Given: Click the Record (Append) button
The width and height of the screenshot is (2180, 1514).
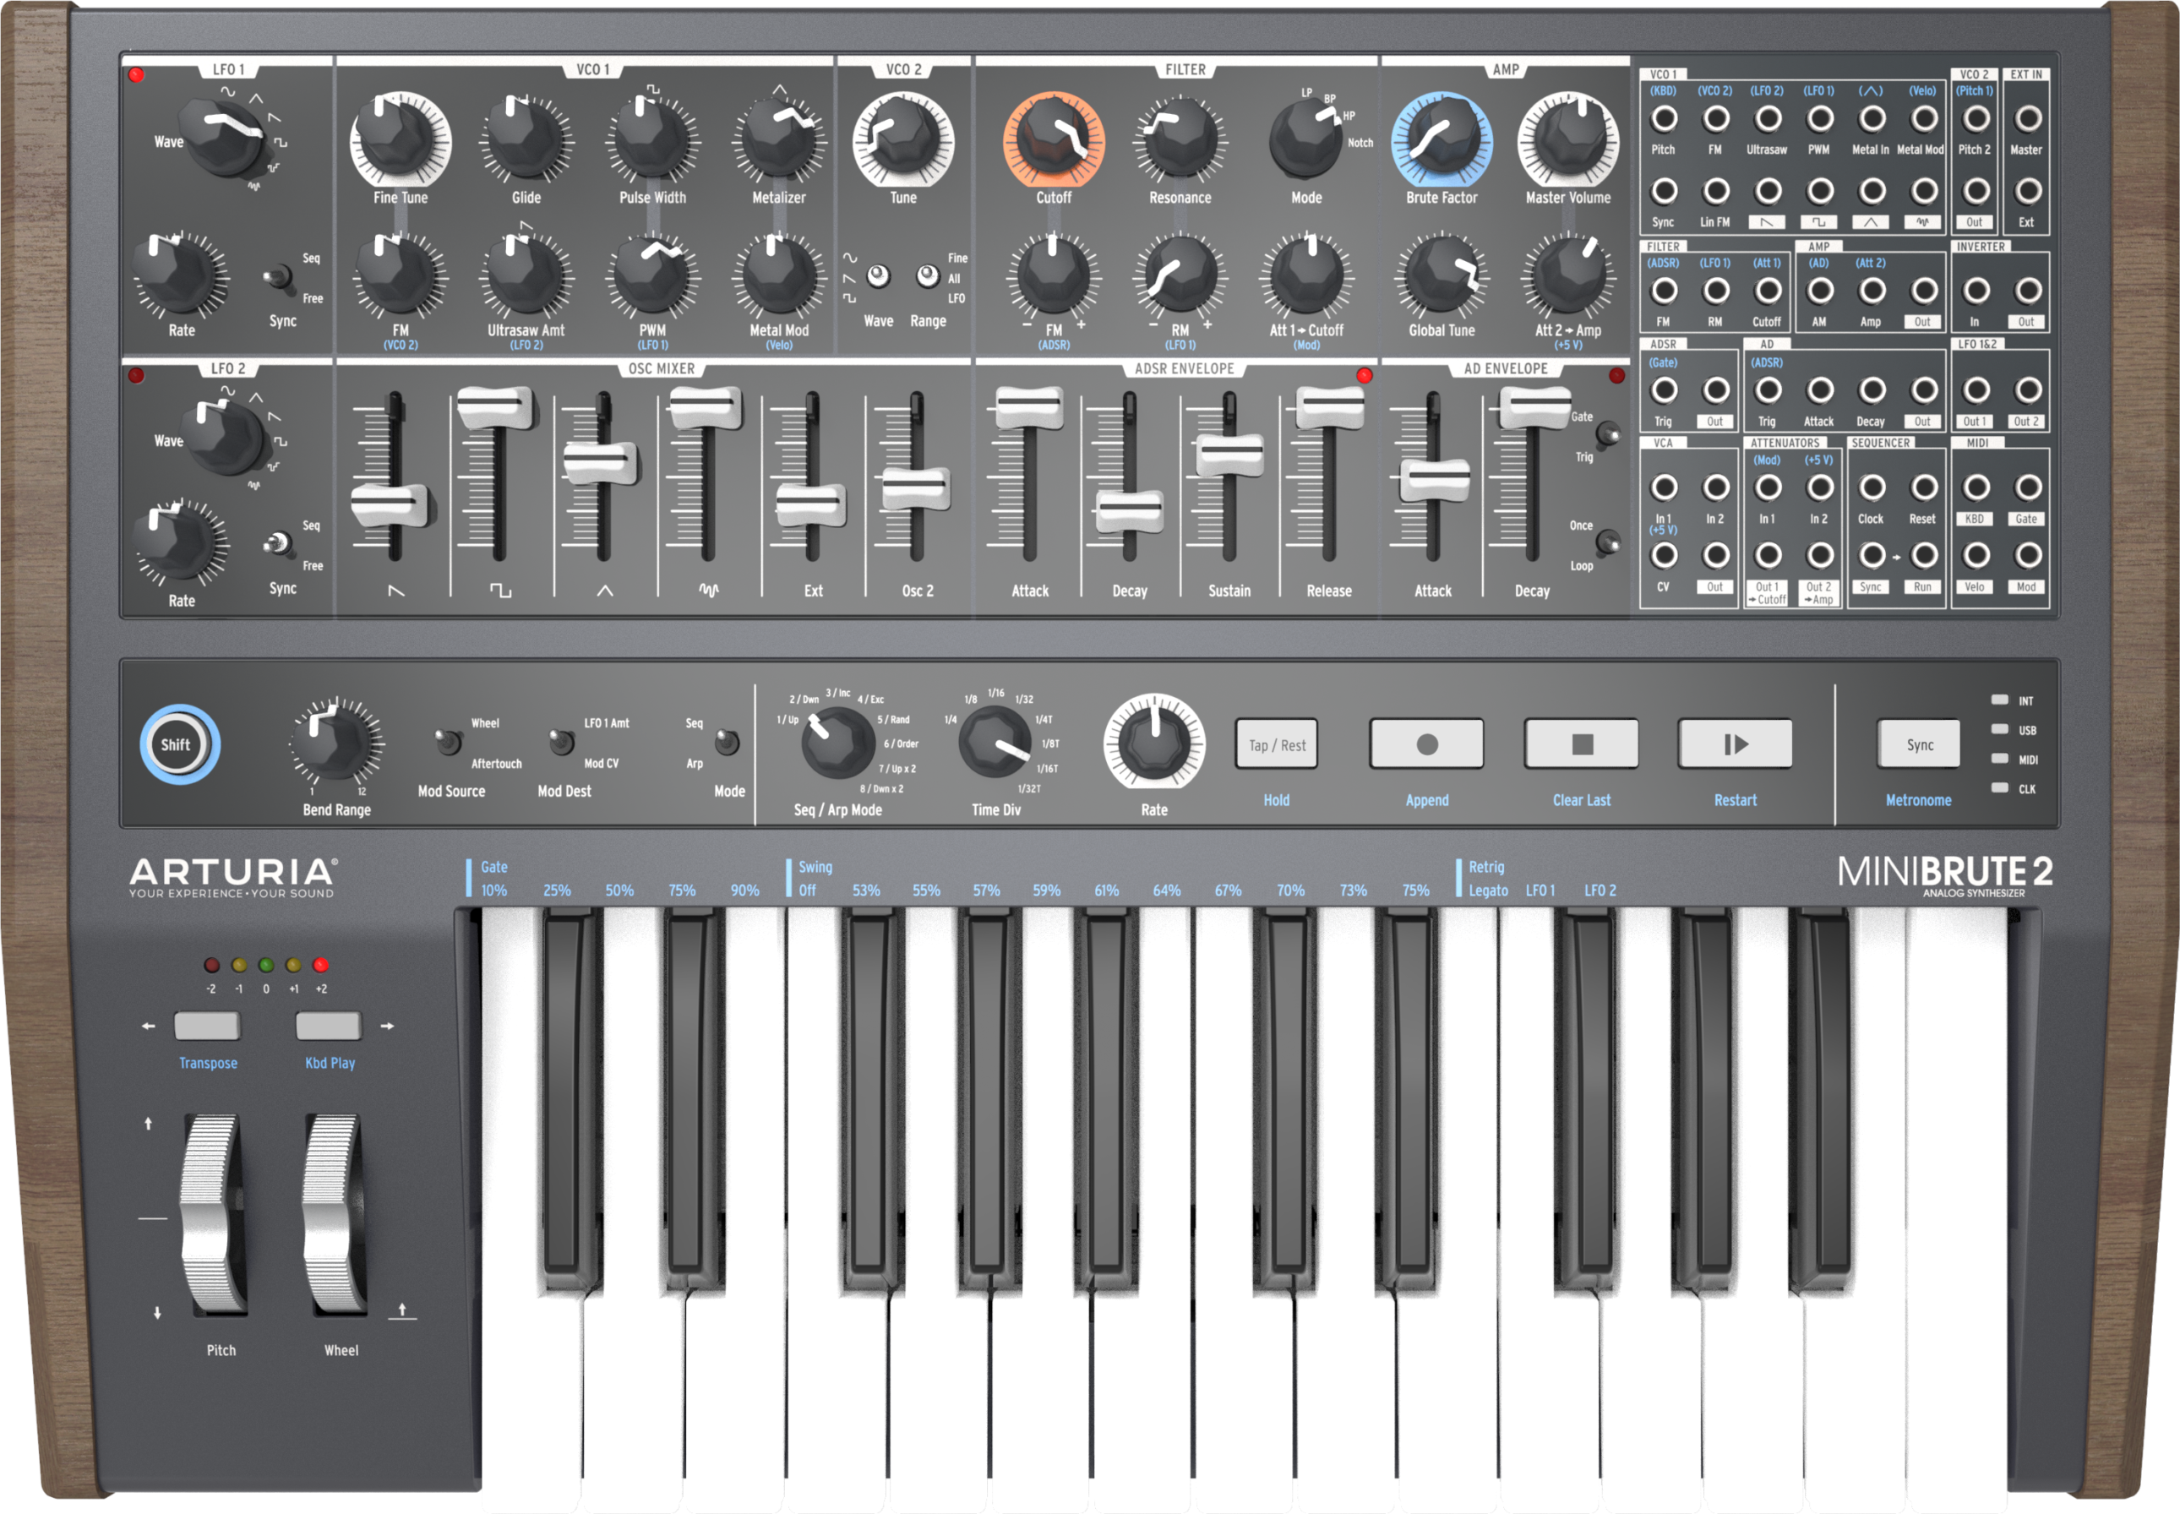Looking at the screenshot, I should [x=1425, y=743].
